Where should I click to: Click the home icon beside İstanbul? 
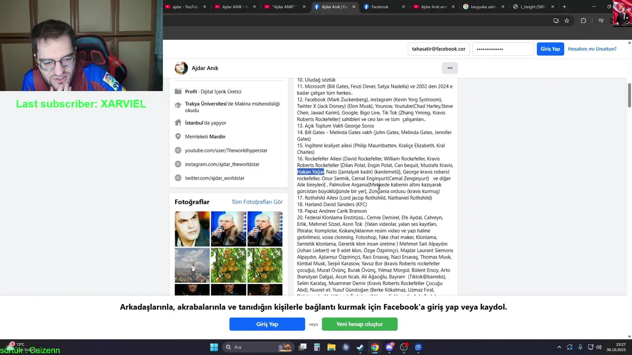[178, 123]
